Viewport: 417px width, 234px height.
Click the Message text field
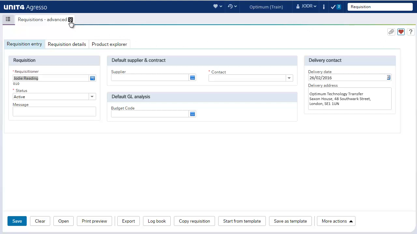[54, 111]
